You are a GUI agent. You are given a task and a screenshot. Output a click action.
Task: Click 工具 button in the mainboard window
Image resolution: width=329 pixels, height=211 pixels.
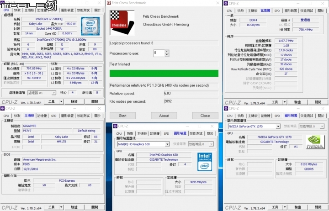click(51, 207)
